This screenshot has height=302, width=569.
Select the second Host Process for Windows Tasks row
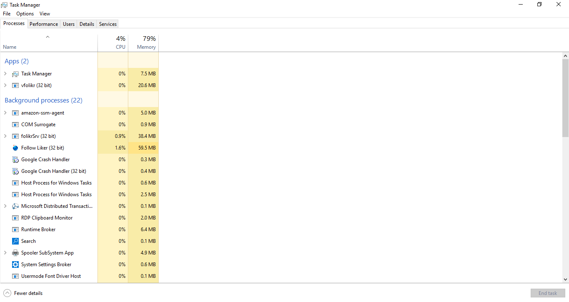[79, 195]
